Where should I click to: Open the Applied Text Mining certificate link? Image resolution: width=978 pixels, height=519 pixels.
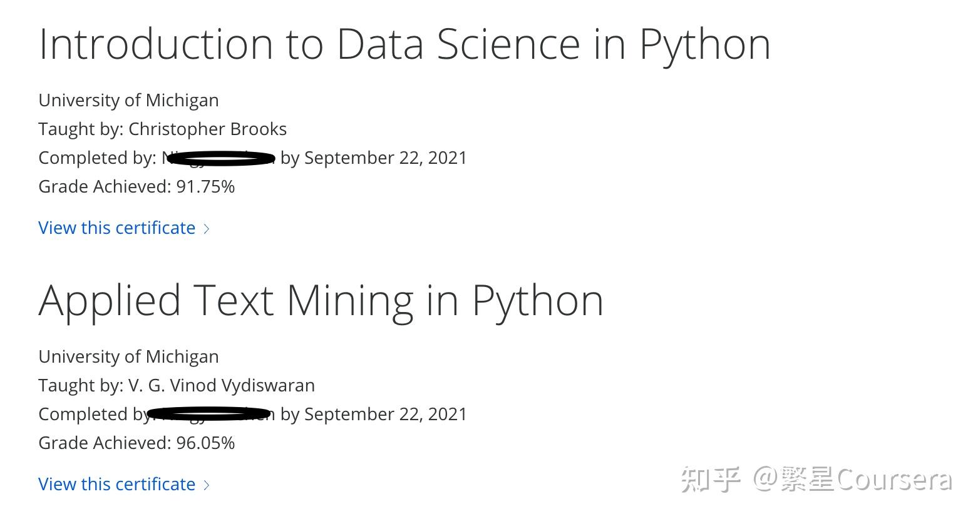tap(116, 484)
